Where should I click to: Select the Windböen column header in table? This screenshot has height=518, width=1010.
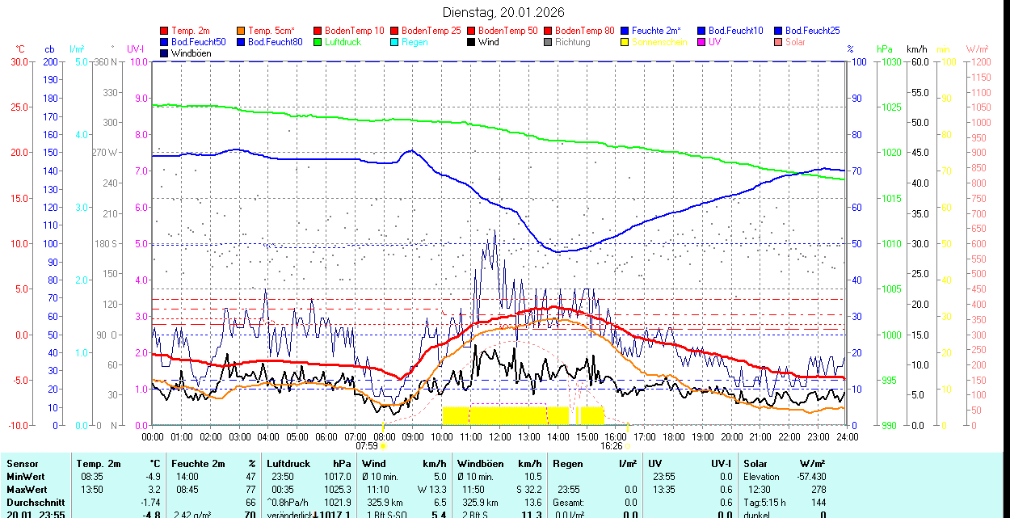pos(481,464)
